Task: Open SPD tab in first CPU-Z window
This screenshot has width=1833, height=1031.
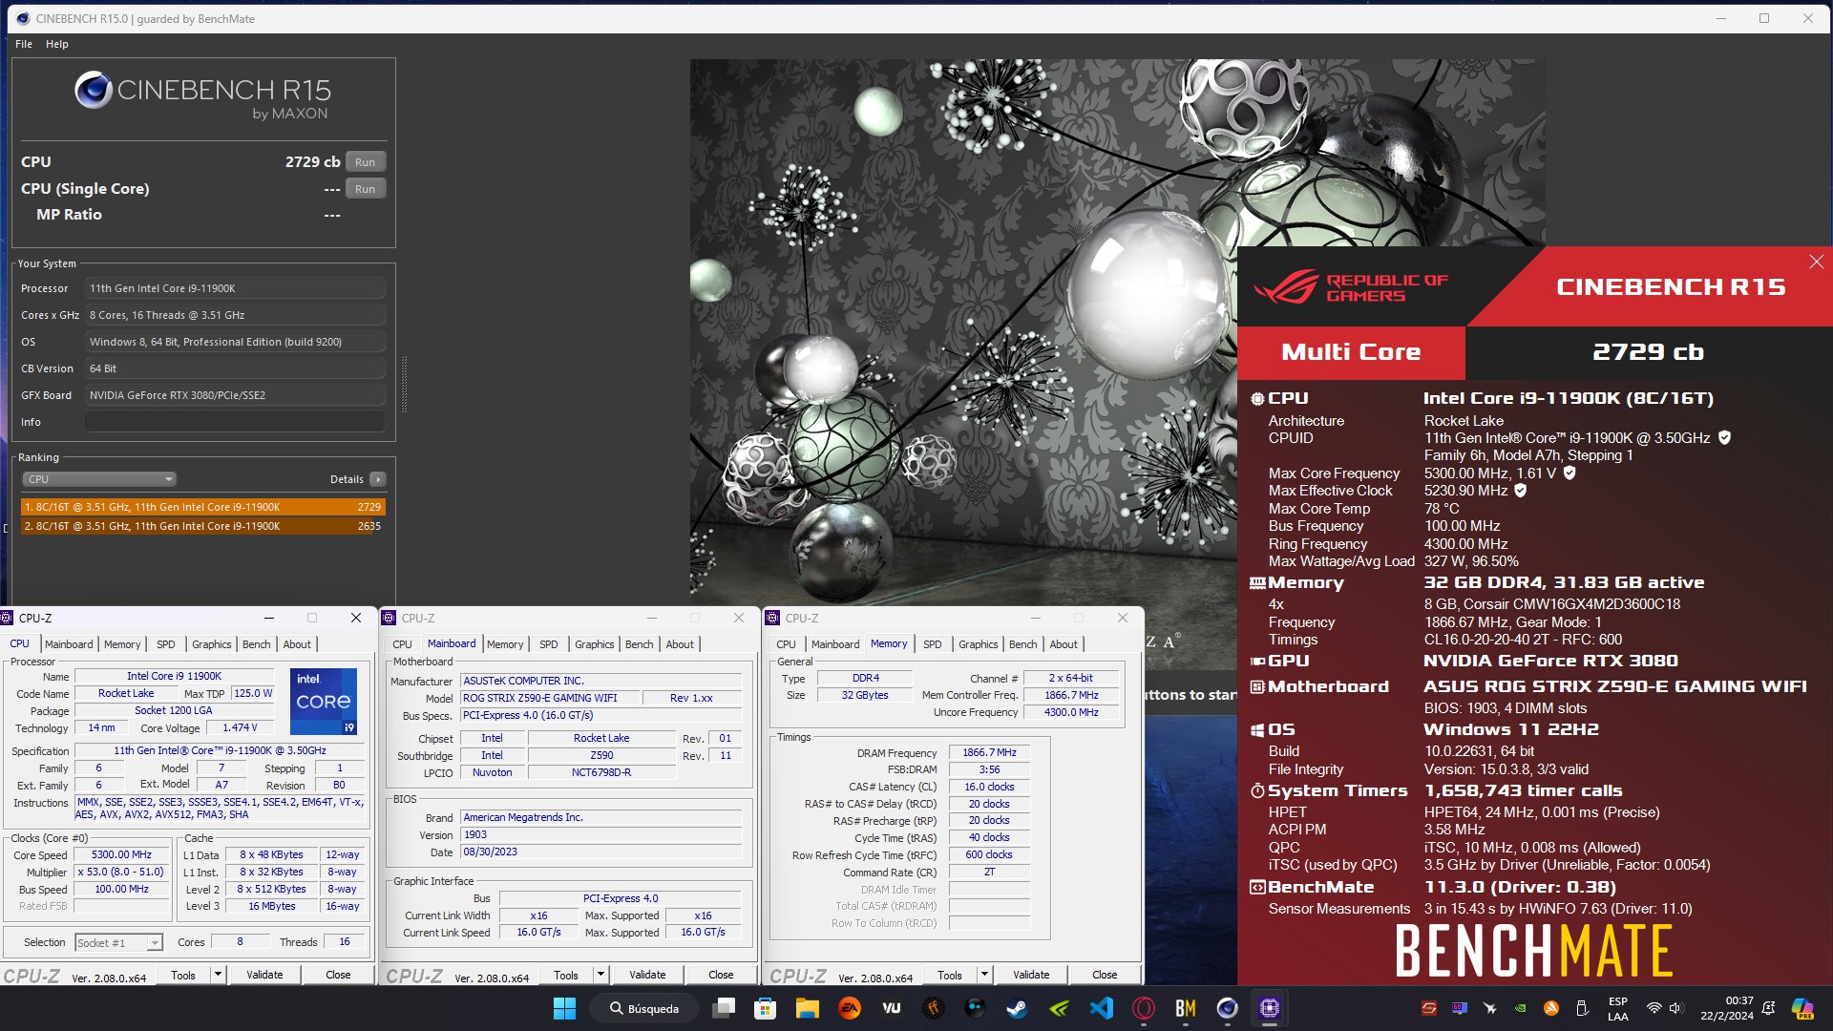Action: tap(166, 644)
